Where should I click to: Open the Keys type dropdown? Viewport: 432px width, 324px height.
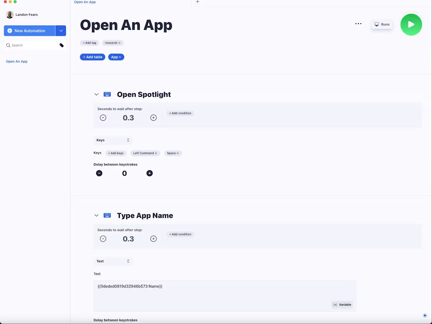point(113,140)
